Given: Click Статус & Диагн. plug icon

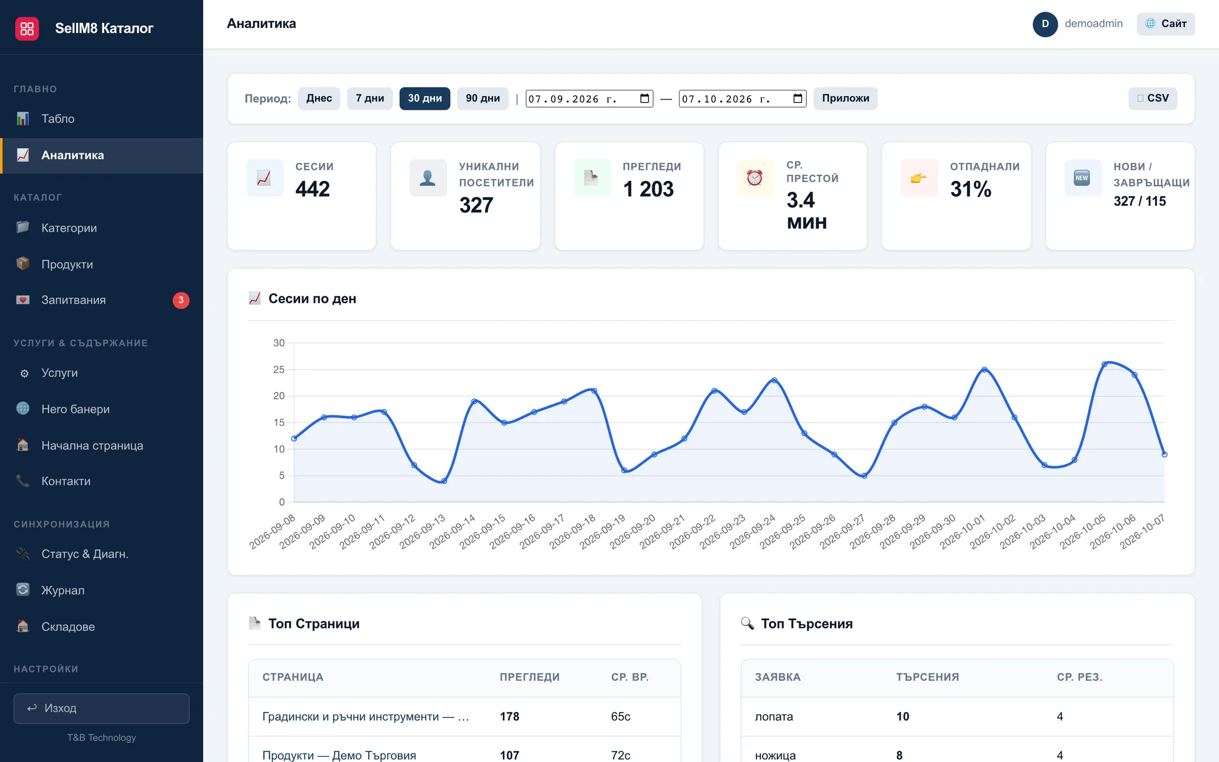Looking at the screenshot, I should [23, 553].
